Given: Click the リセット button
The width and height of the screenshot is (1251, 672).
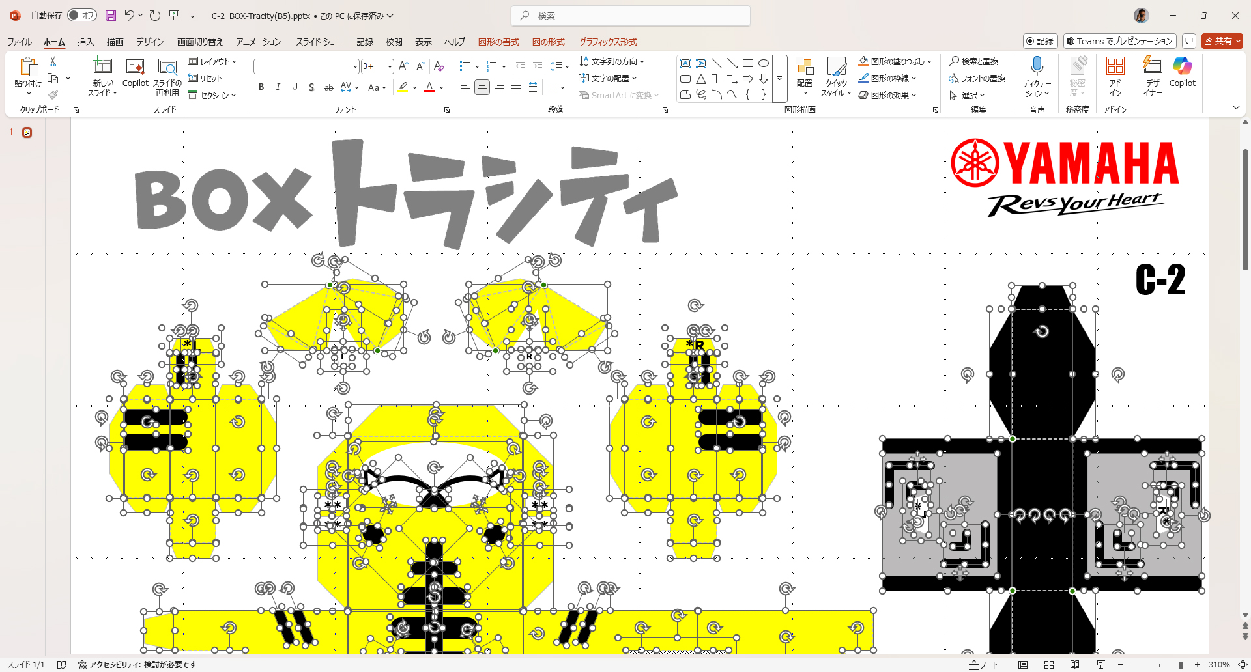Looking at the screenshot, I should 205,78.
